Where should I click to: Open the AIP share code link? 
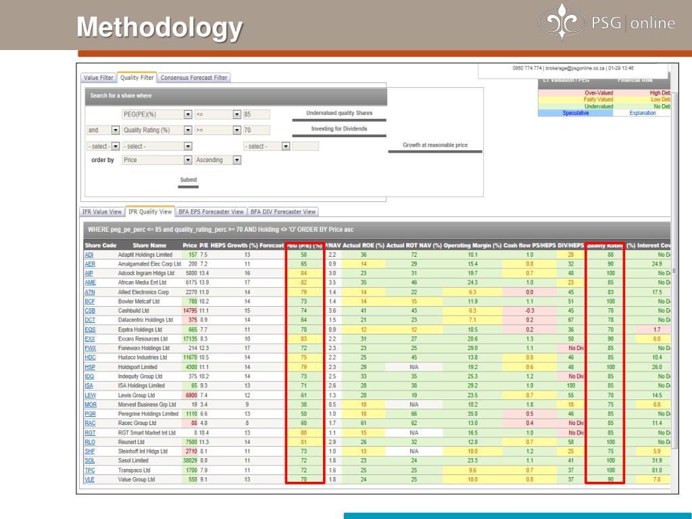click(89, 273)
